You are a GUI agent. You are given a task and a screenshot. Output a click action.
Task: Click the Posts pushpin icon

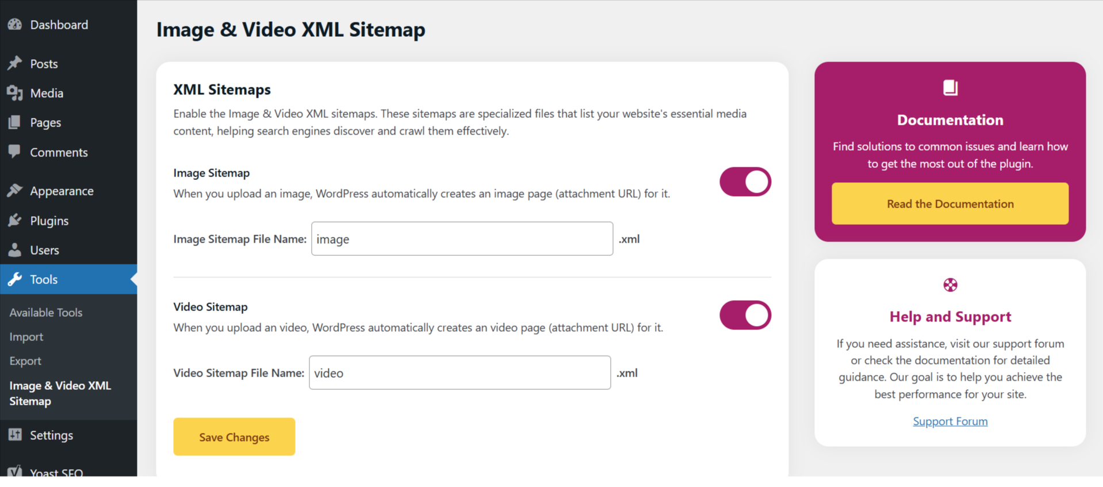pyautogui.click(x=15, y=63)
